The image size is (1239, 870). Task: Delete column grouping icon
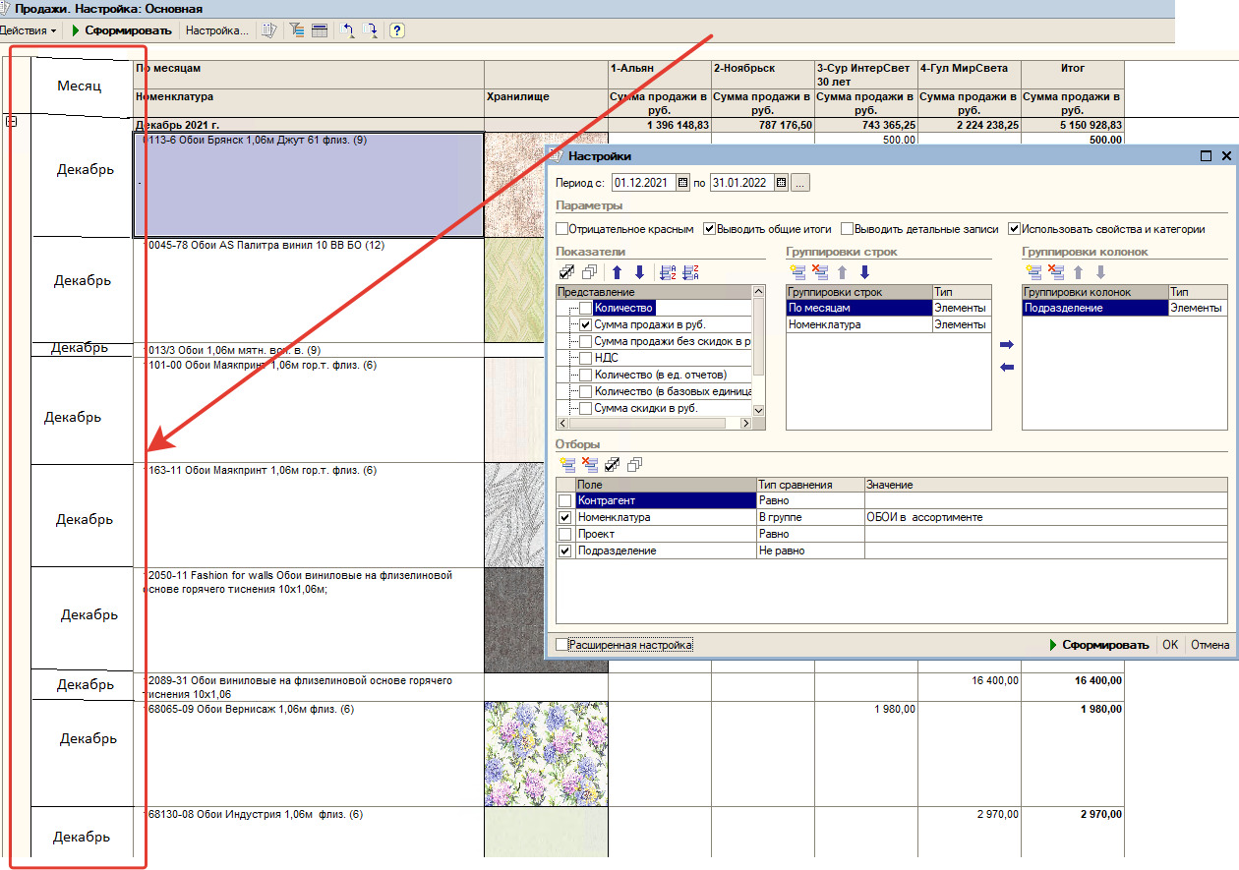click(x=1055, y=272)
